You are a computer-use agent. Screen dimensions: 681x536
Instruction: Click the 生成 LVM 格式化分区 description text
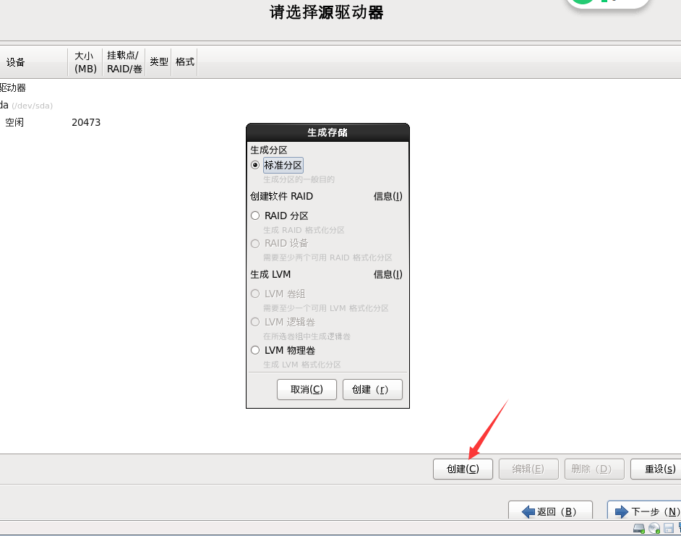pos(302,365)
